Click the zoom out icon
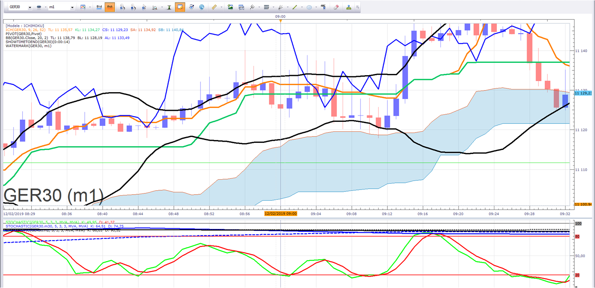This screenshot has height=288, width=595. (x=133, y=7)
